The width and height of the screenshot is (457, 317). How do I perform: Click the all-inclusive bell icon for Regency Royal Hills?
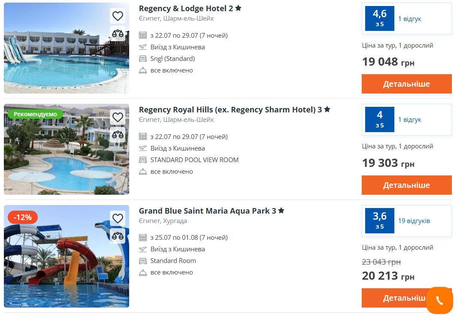pos(142,171)
